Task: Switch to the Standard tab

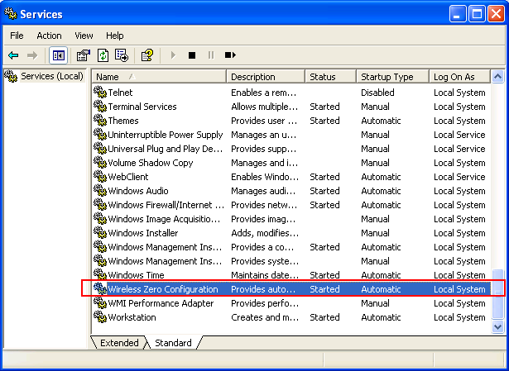Action: [x=173, y=343]
